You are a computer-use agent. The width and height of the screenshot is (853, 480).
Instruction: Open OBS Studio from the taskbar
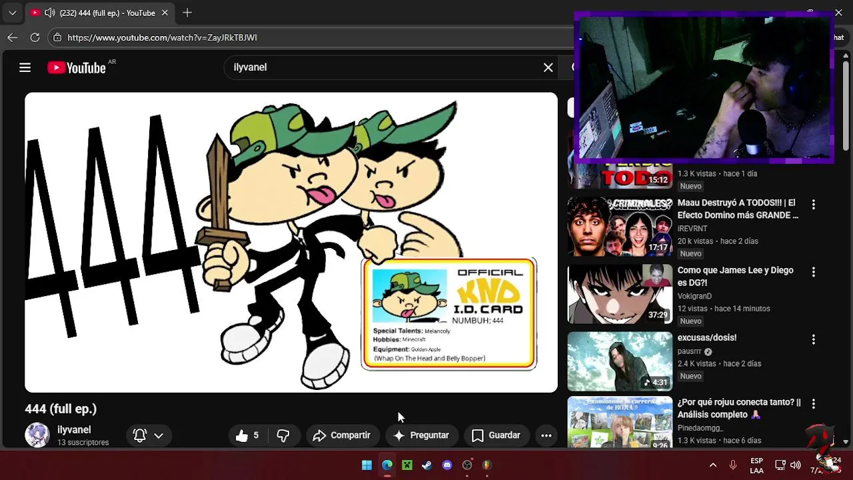click(x=466, y=465)
